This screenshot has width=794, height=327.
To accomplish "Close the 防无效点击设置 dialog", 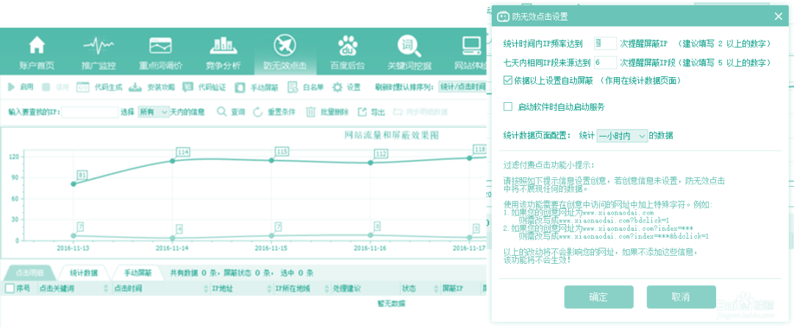I will [x=779, y=17].
